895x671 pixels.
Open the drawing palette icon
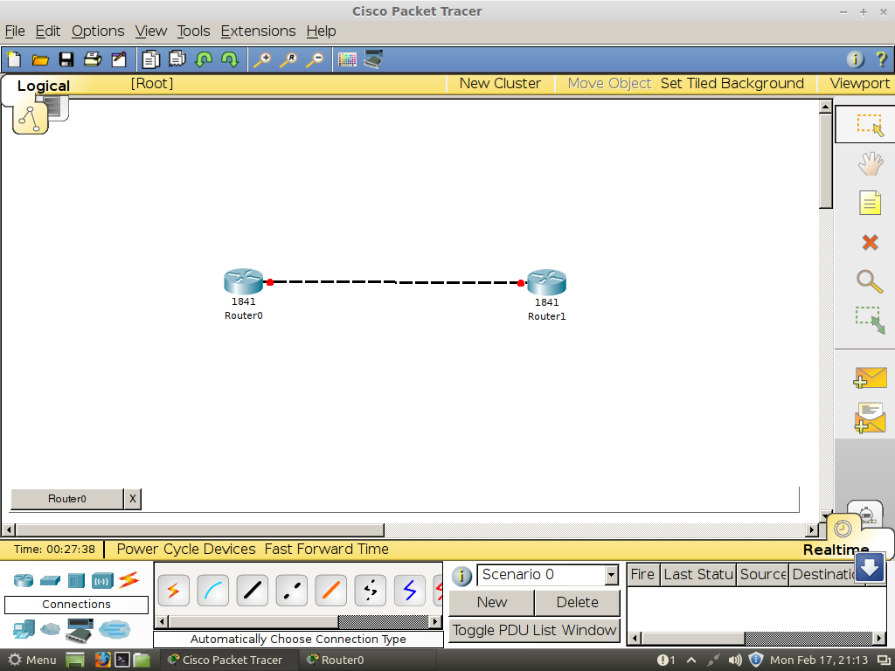pyautogui.click(x=347, y=59)
